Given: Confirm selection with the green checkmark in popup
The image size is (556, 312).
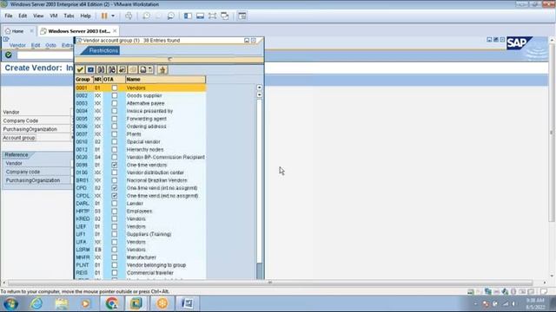Looking at the screenshot, I should pyautogui.click(x=80, y=69).
